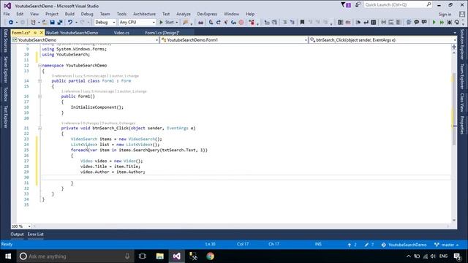Click the unpublished commits up-arrow in status bar

350,245
